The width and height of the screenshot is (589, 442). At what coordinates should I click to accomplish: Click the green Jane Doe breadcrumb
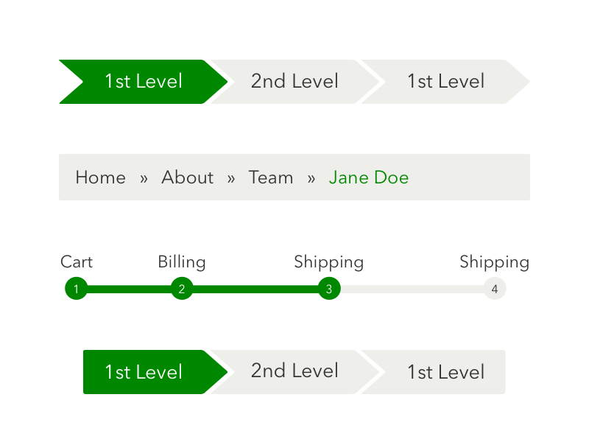point(369,178)
